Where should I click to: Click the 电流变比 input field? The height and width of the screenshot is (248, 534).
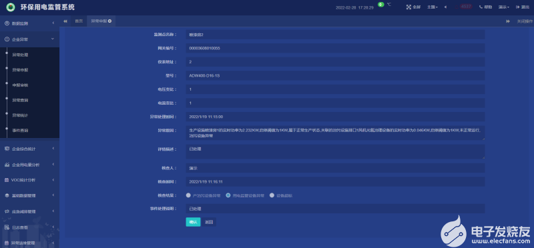335,103
